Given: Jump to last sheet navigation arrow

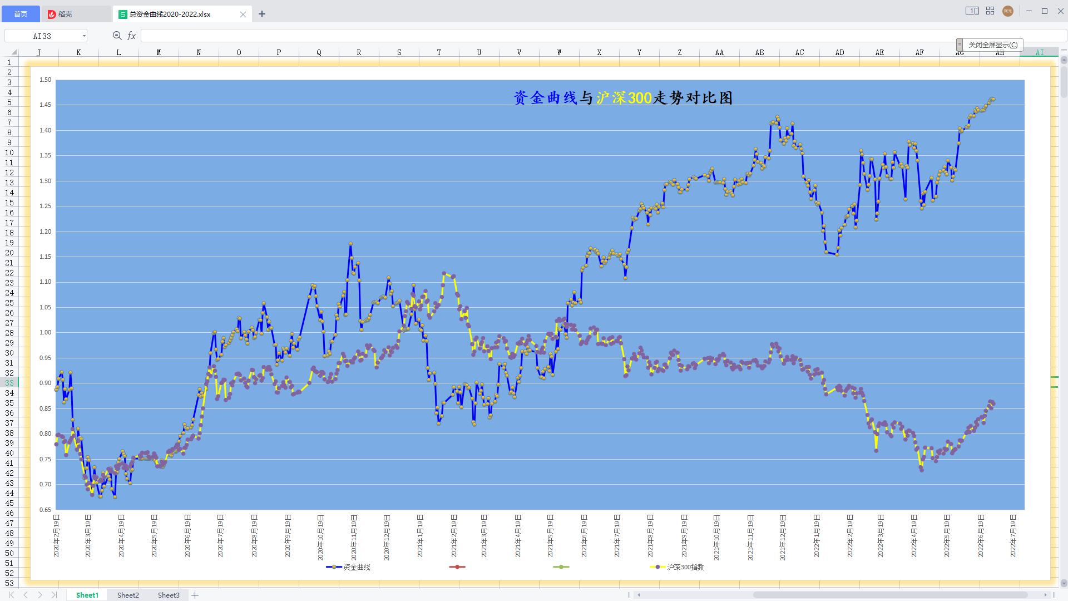Looking at the screenshot, I should point(54,595).
